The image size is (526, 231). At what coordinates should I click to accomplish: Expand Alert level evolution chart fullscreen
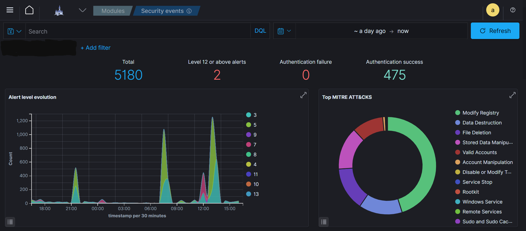[x=303, y=95]
